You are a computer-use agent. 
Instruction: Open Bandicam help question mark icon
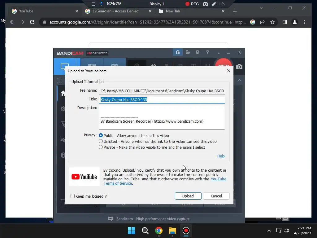[x=207, y=52]
